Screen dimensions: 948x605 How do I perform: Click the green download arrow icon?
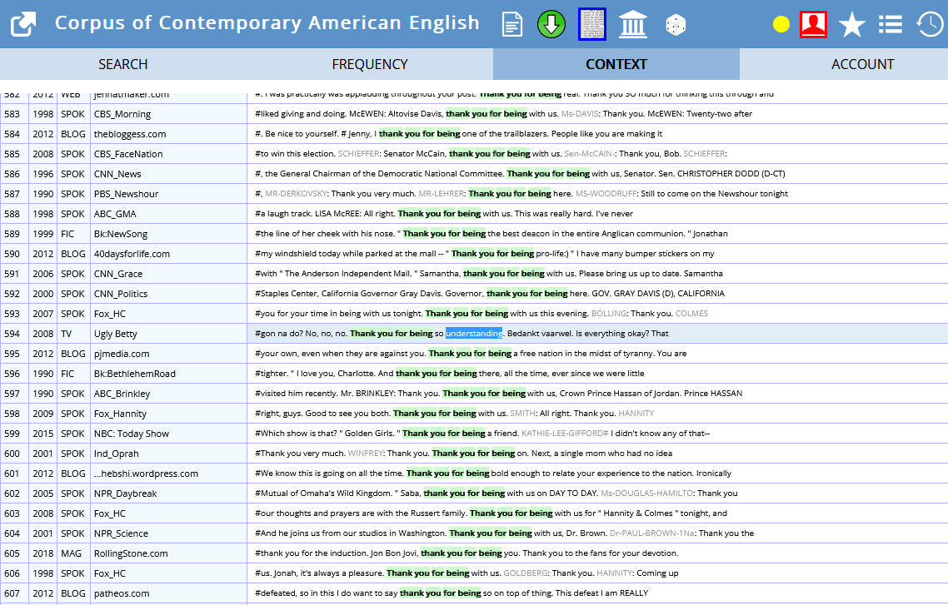pos(551,25)
